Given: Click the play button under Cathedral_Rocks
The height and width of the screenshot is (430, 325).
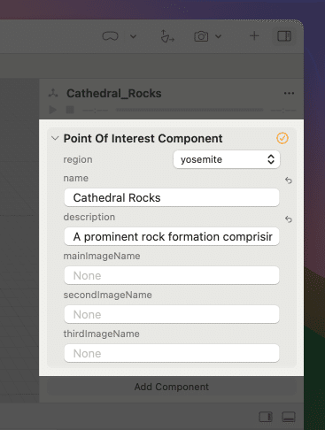Looking at the screenshot, I should tap(53, 110).
